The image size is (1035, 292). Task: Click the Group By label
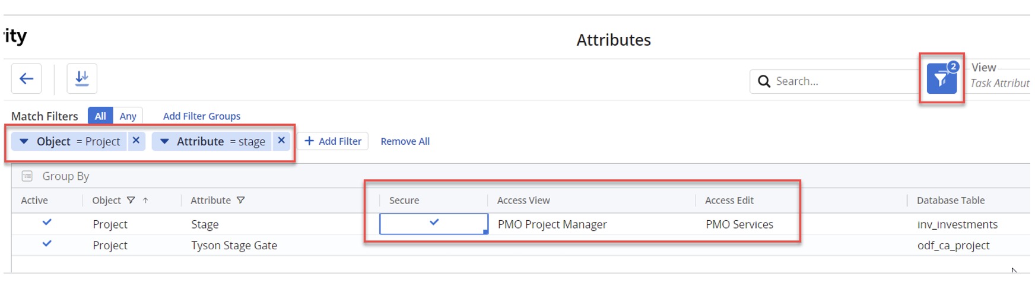[66, 176]
